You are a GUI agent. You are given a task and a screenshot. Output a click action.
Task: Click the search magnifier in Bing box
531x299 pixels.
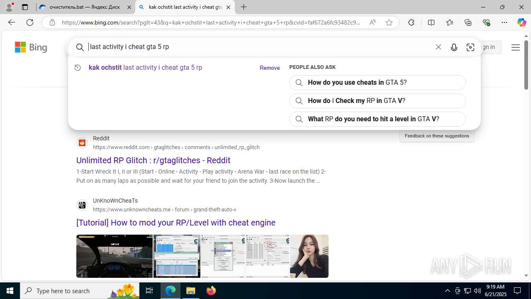[x=80, y=47]
